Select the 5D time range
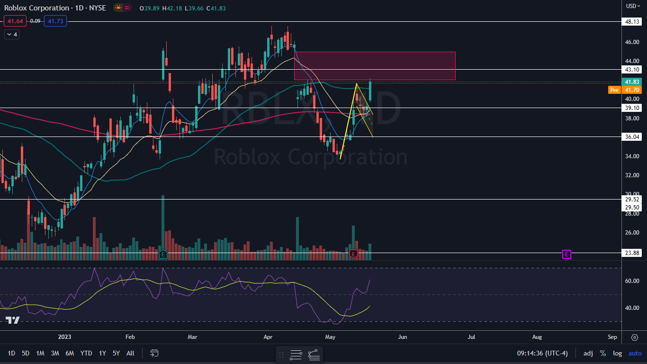The image size is (647, 364). (x=26, y=353)
